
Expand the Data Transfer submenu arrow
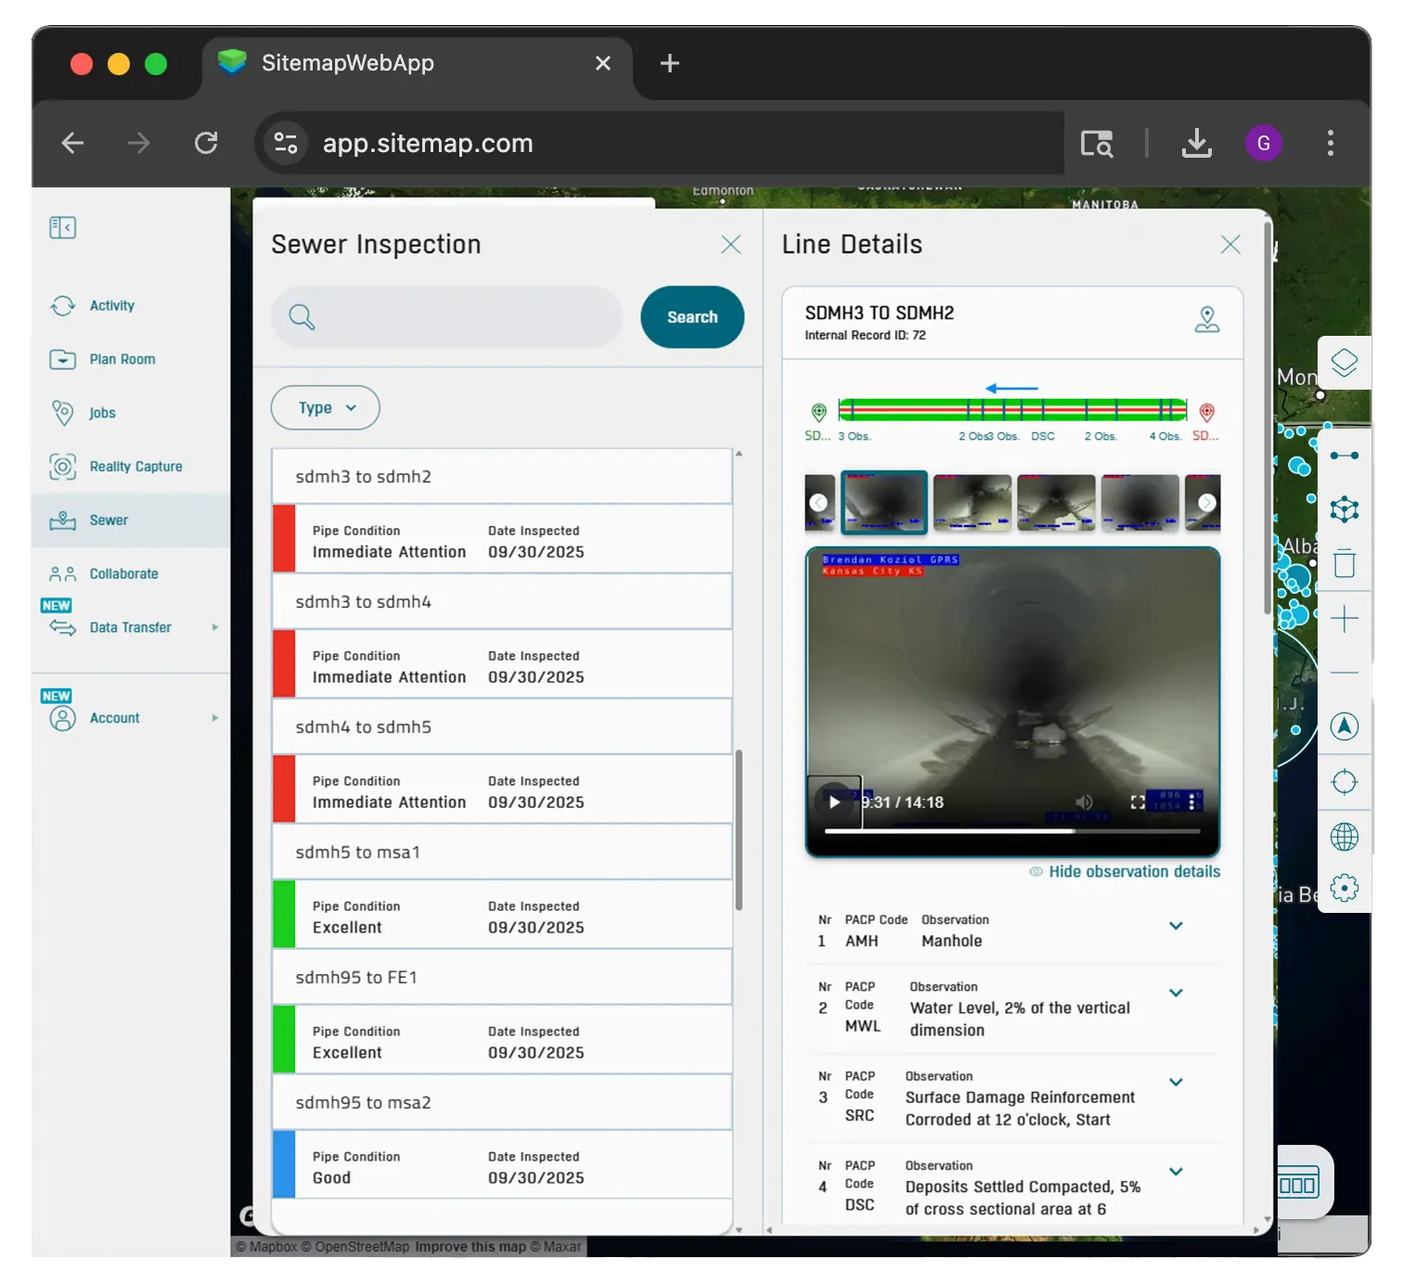[215, 627]
